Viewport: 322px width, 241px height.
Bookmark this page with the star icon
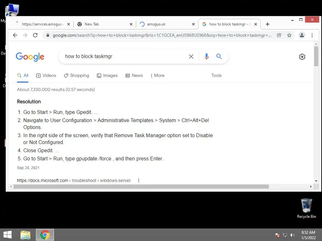tap(289, 35)
